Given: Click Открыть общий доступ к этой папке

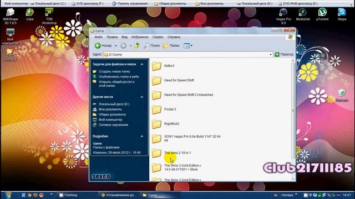Looking at the screenshot, I should [116, 83].
